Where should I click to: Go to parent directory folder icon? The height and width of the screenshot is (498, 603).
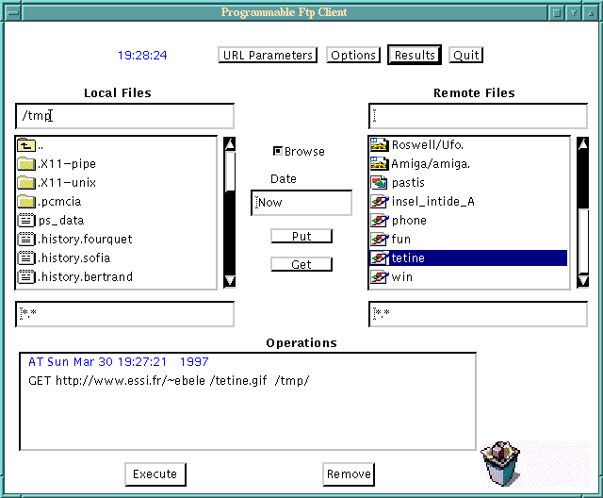click(26, 145)
